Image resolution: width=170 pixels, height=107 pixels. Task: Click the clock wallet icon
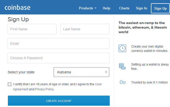click(x=122, y=48)
